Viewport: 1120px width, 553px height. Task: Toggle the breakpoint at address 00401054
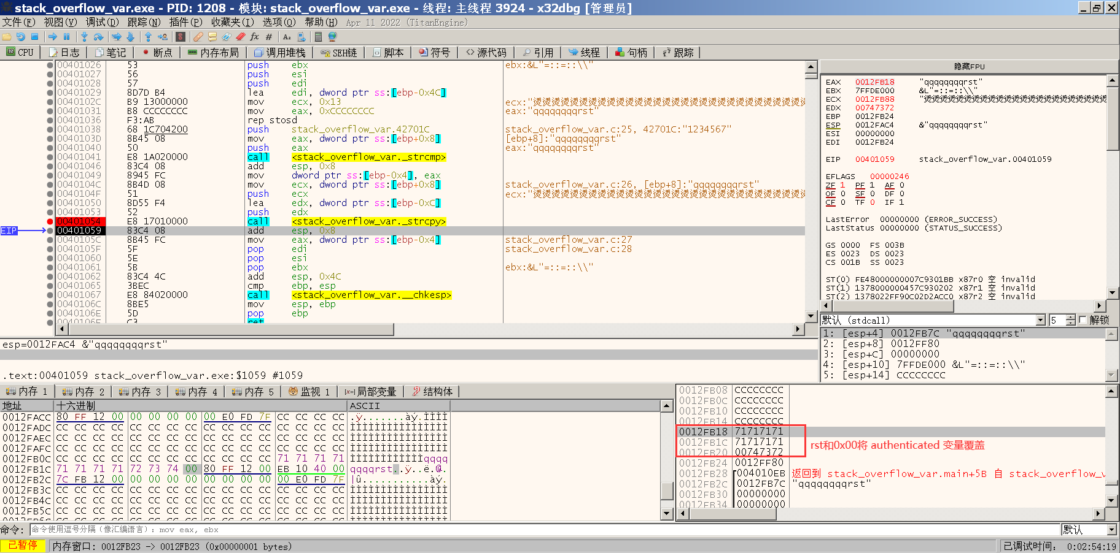[49, 221]
